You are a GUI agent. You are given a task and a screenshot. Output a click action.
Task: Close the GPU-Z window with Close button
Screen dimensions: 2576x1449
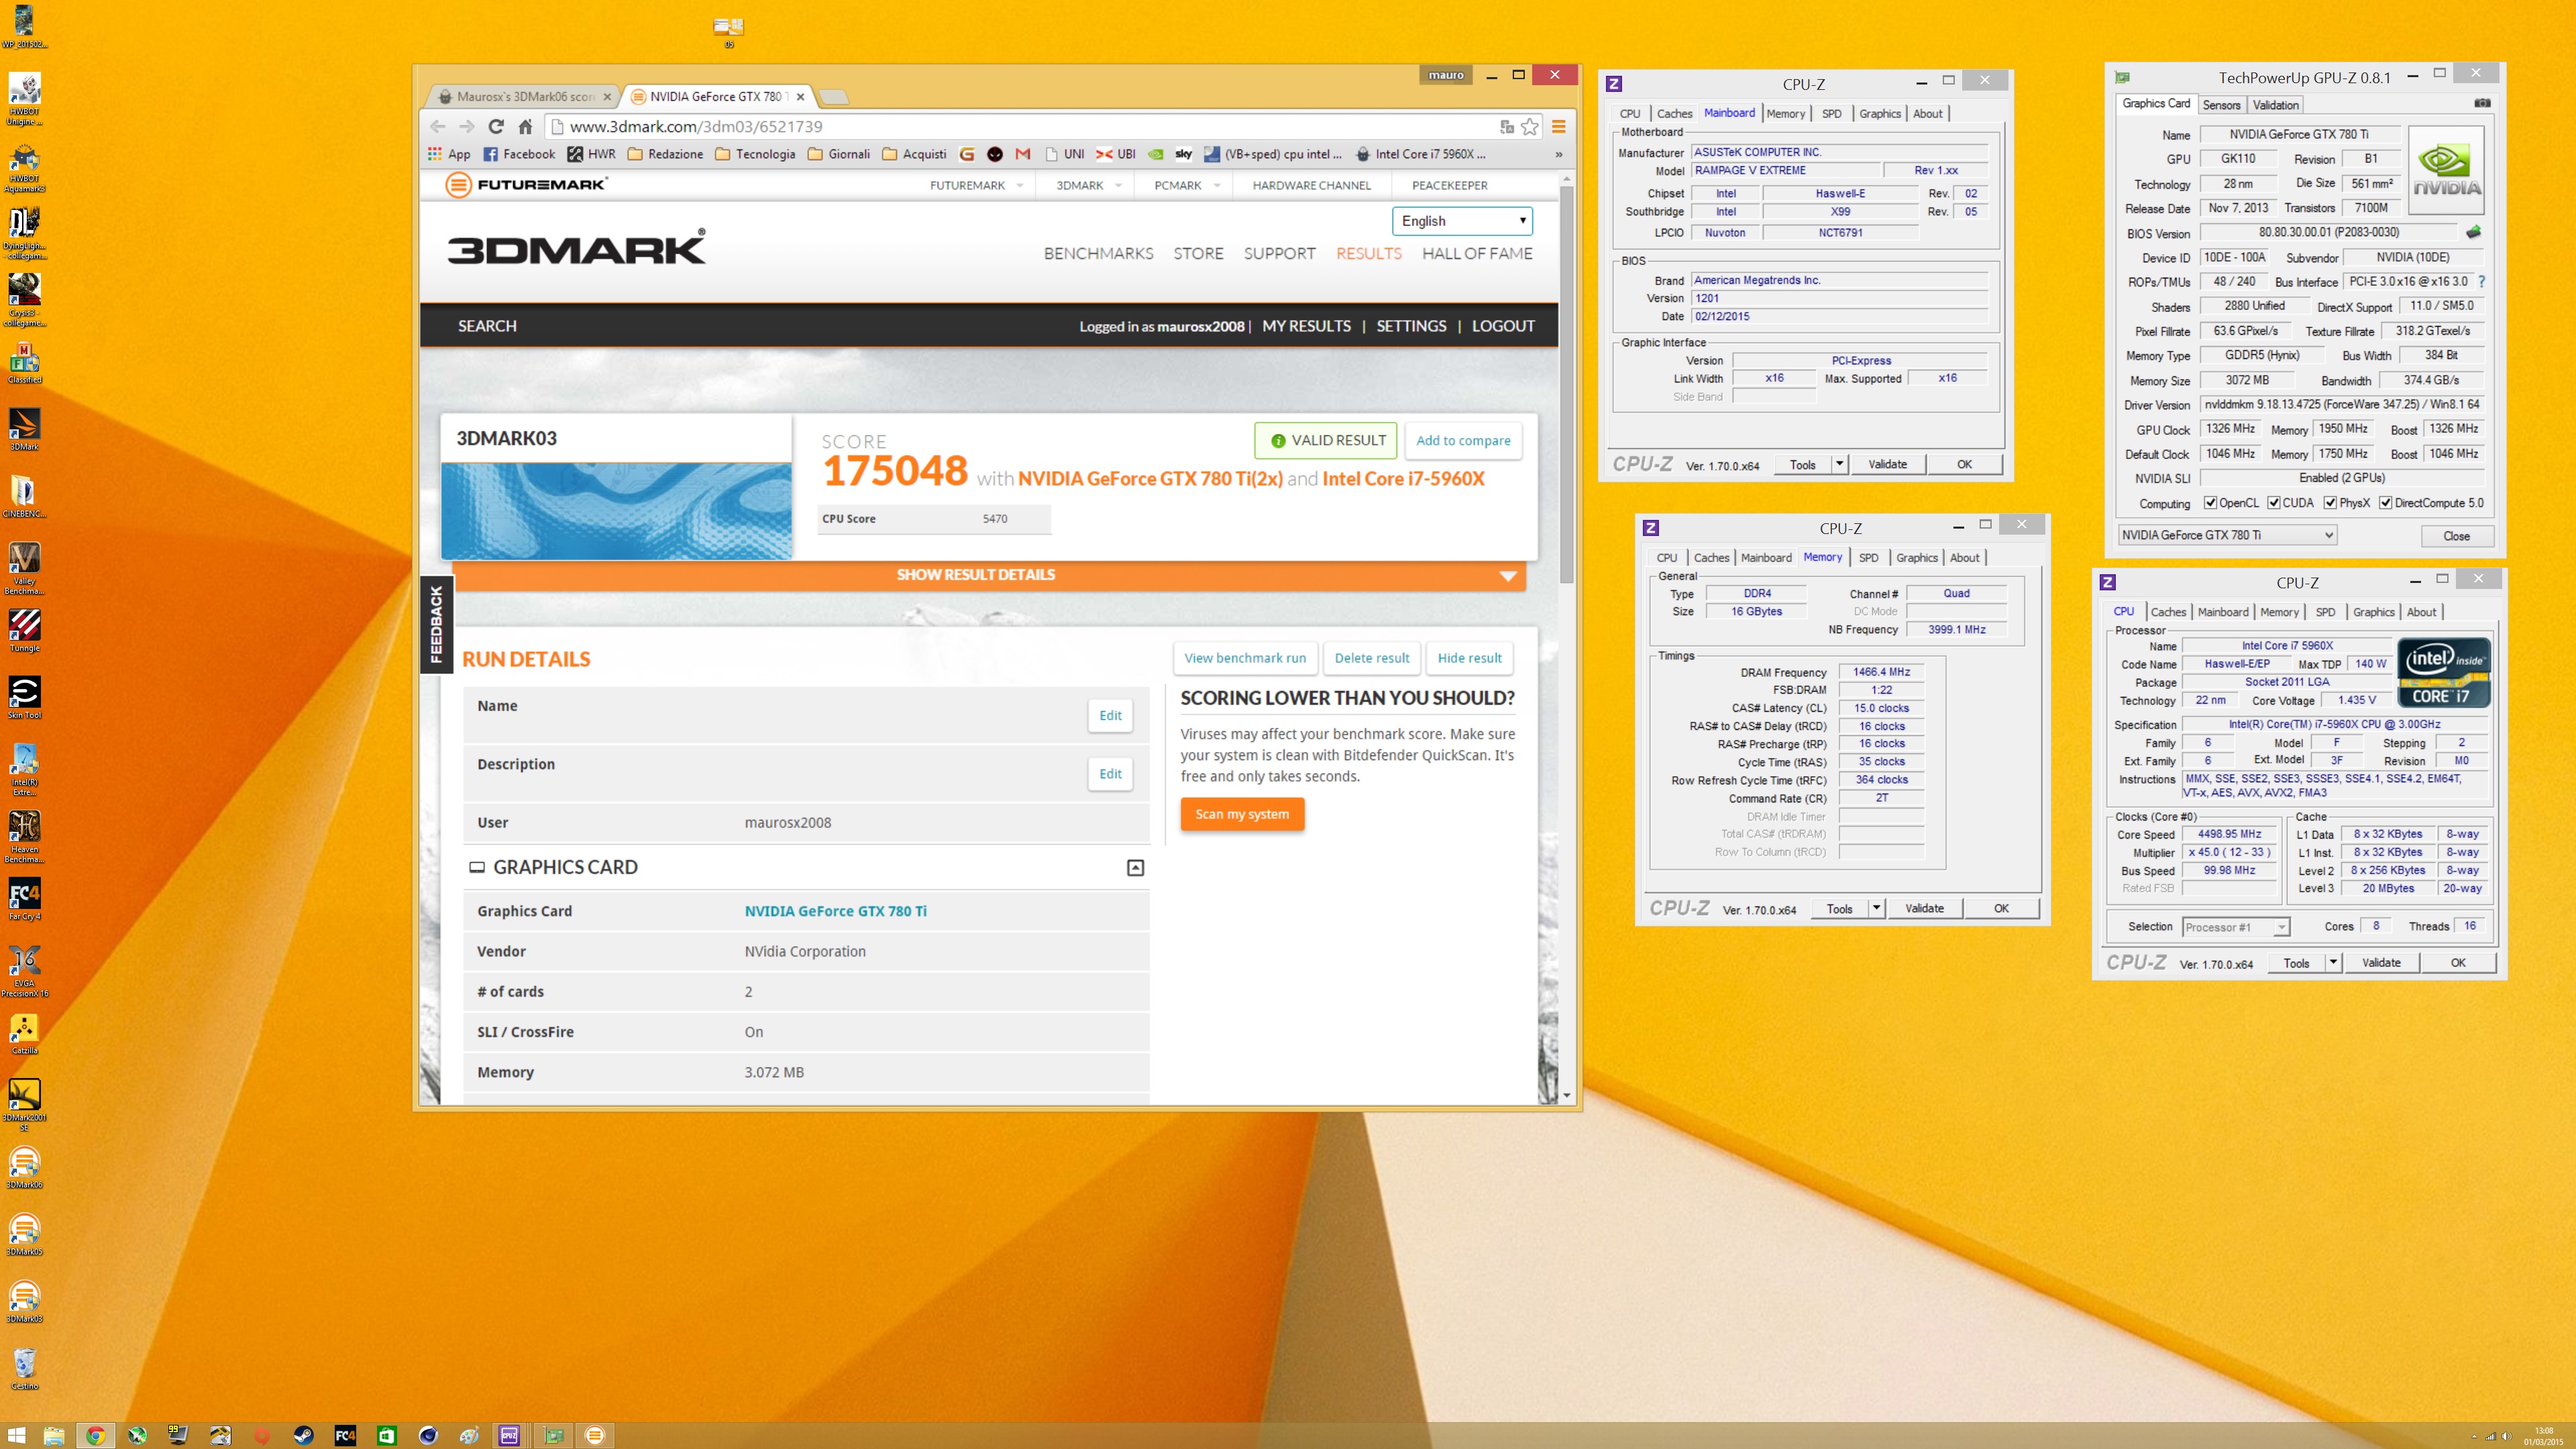click(x=2456, y=536)
